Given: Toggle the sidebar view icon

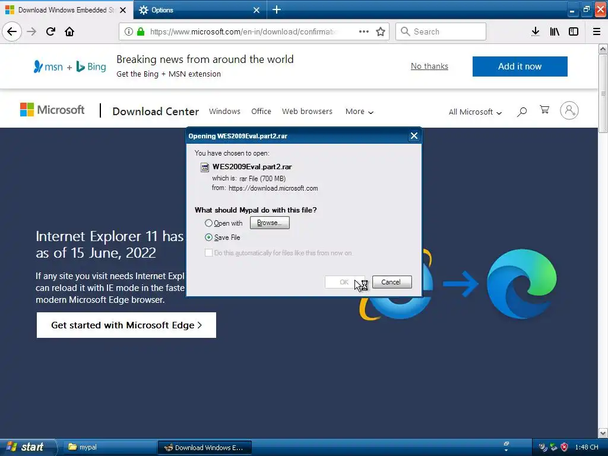Looking at the screenshot, I should tap(574, 31).
